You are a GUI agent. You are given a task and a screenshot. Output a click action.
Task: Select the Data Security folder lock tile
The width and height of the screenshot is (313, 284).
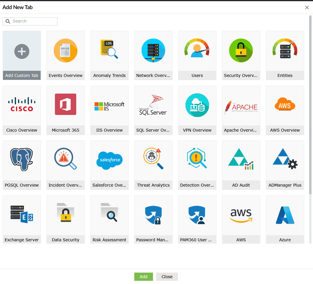pos(66,220)
